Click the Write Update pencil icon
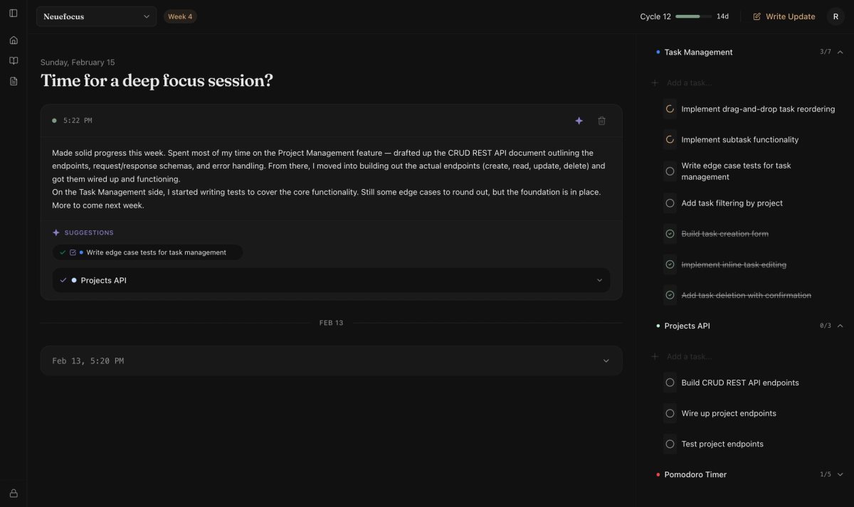854x507 pixels. coord(757,16)
